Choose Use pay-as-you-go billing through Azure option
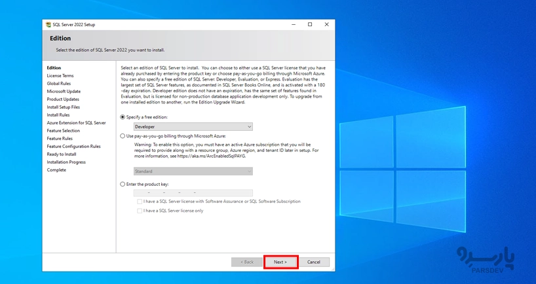The width and height of the screenshot is (536, 284). pos(123,136)
